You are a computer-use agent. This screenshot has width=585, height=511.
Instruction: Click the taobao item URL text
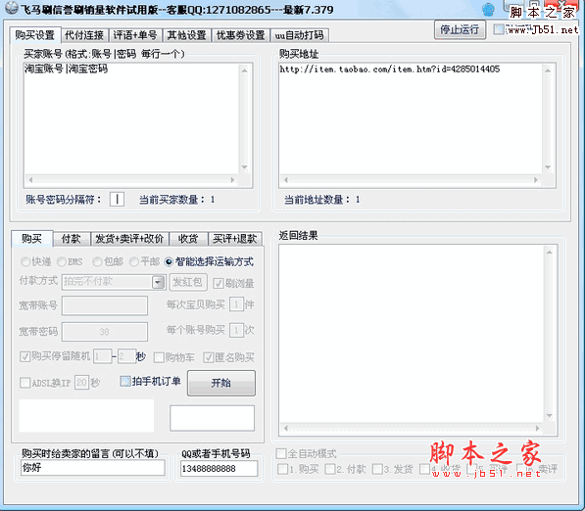tap(389, 70)
